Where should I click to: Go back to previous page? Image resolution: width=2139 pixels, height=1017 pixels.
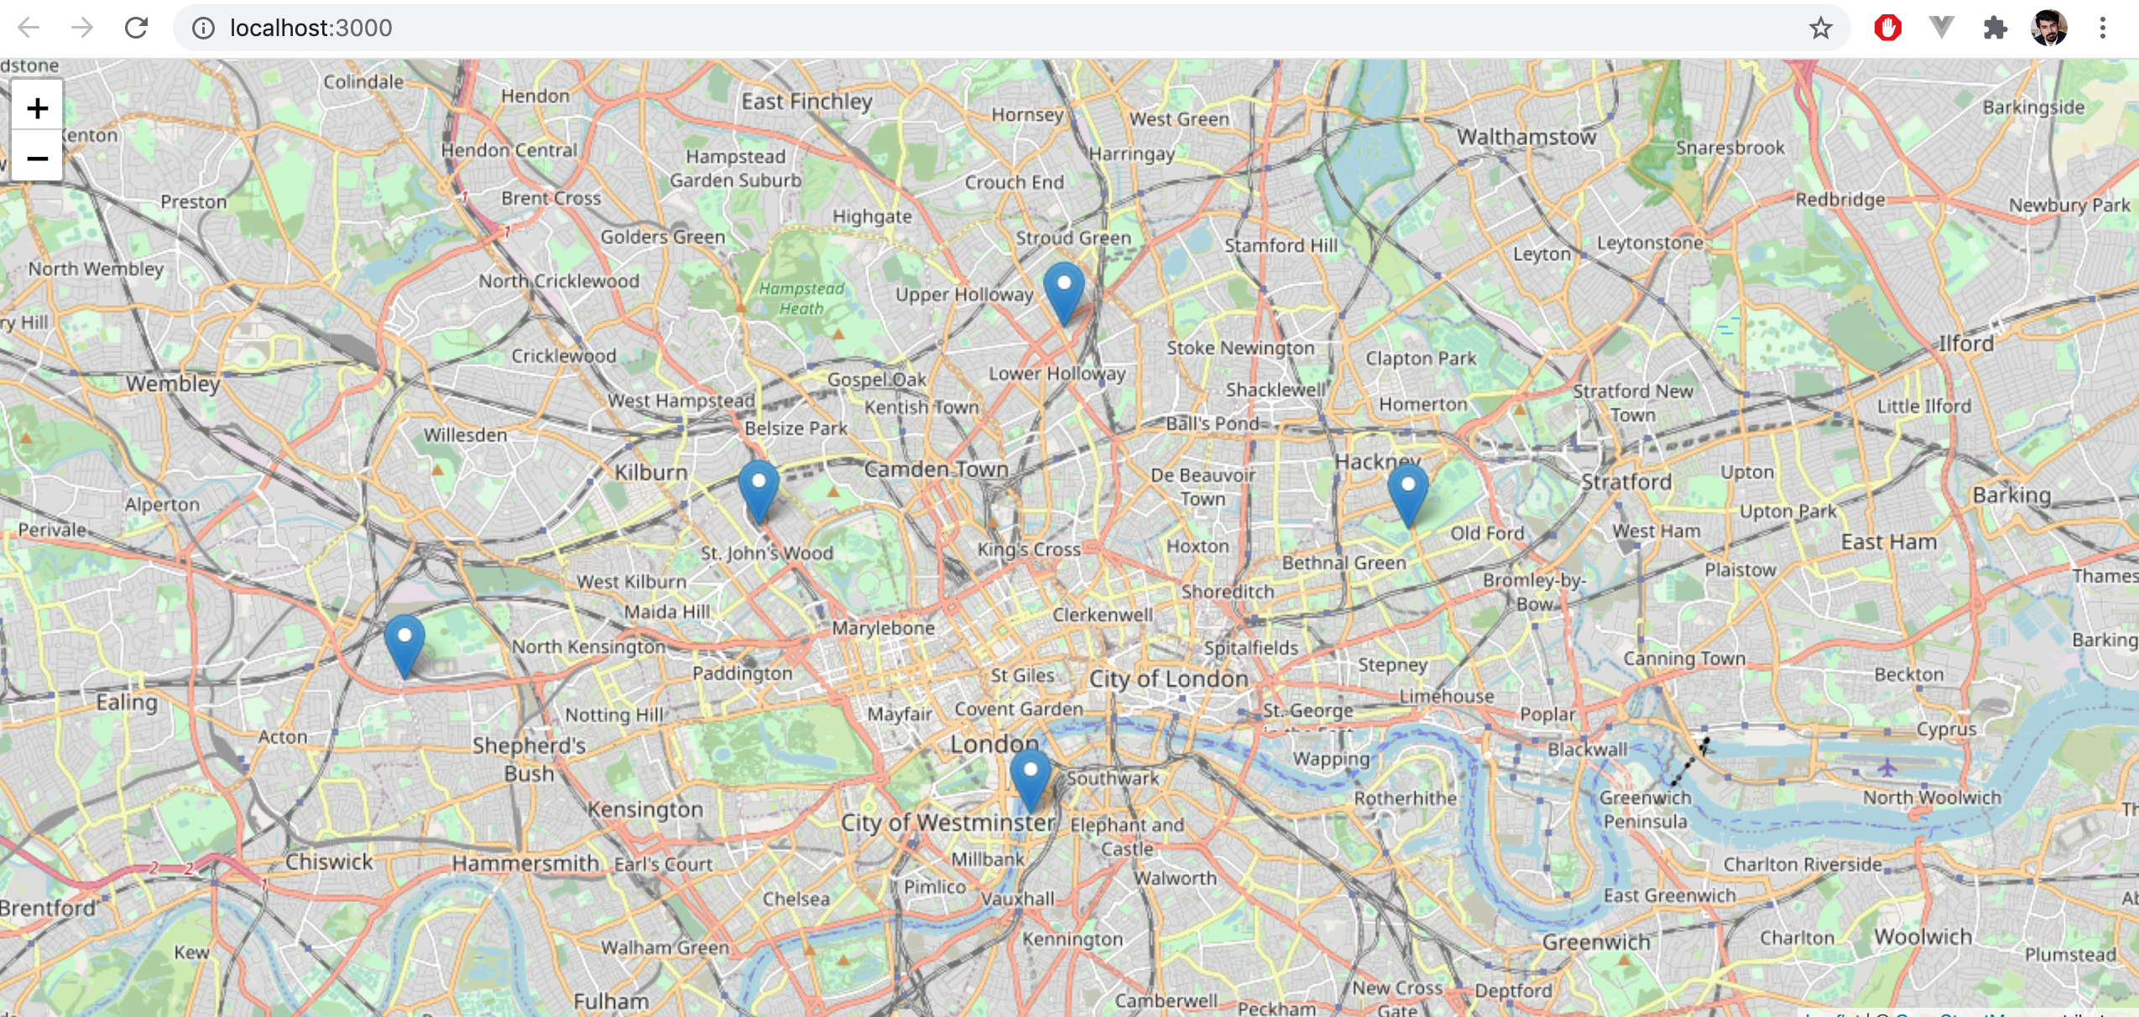click(29, 28)
